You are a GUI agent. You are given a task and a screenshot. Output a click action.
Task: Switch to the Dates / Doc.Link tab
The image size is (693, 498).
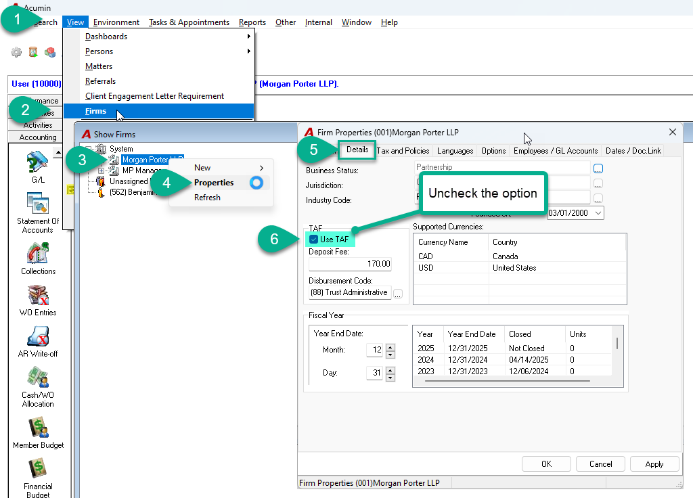pyautogui.click(x=633, y=151)
